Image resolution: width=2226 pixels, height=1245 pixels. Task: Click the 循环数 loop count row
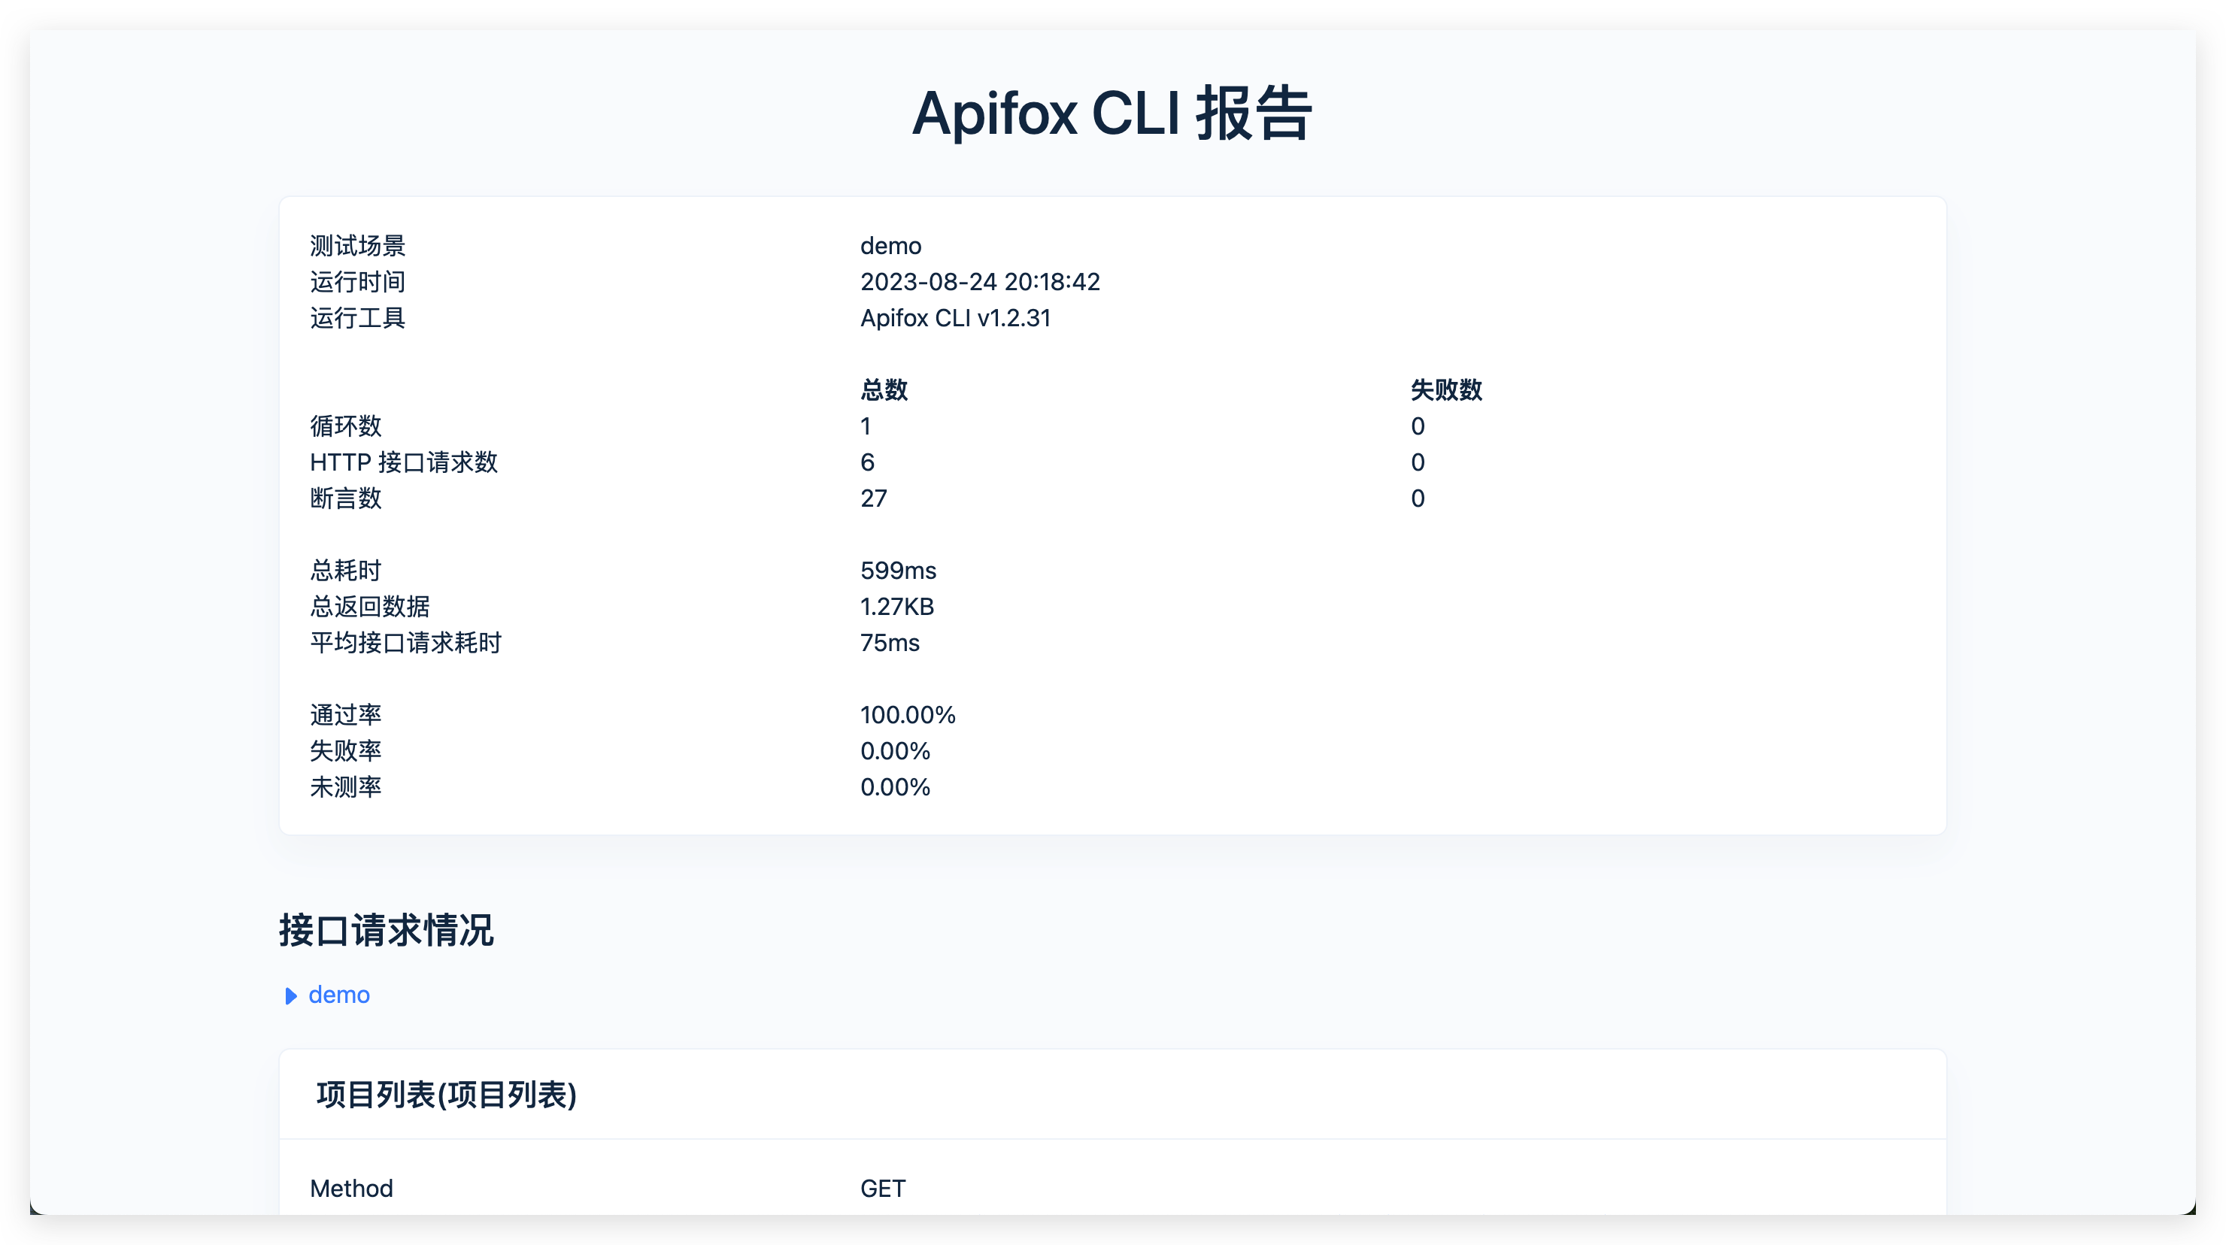point(346,426)
